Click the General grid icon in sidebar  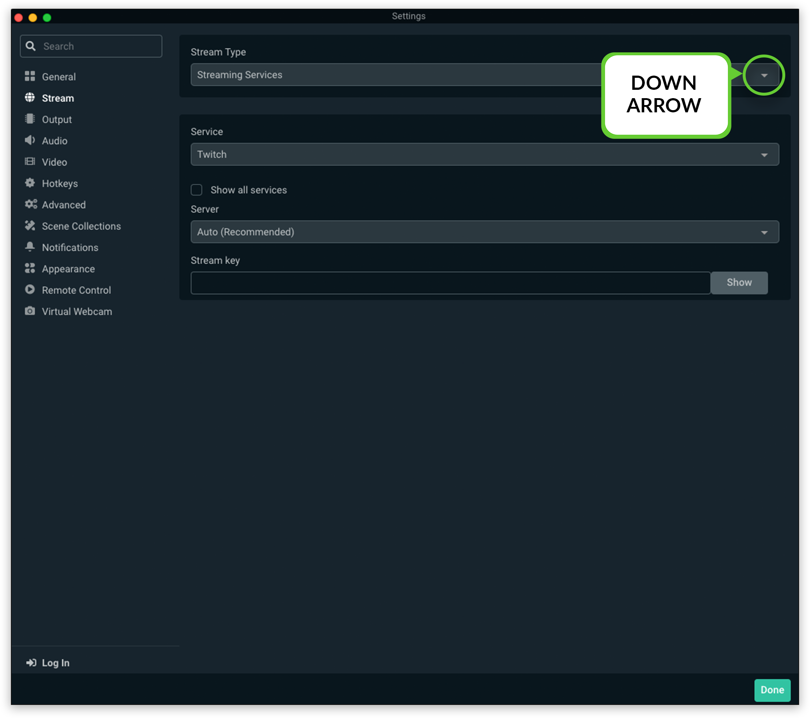tap(30, 76)
